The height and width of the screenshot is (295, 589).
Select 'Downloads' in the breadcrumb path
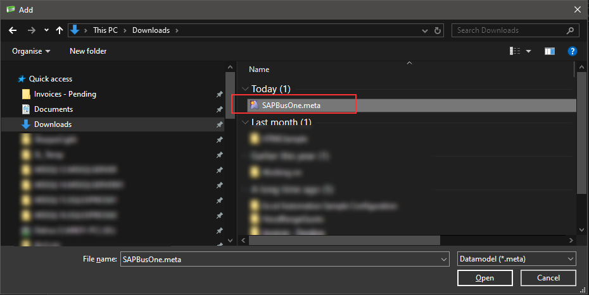pyautogui.click(x=151, y=30)
